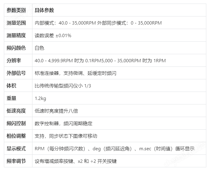Click the 参数类别 header cell
The height and width of the screenshot is (170, 209).
tap(16, 10)
